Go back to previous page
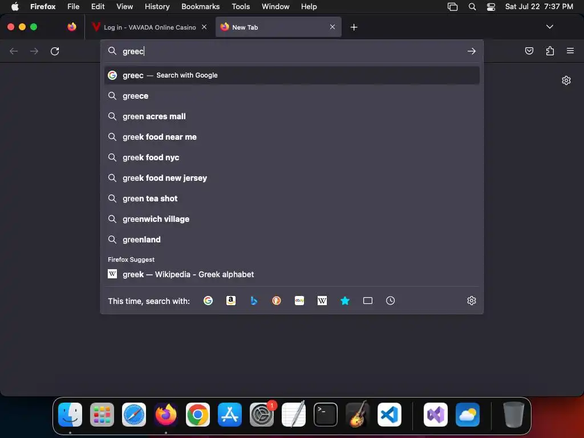The image size is (584, 438). click(x=14, y=51)
